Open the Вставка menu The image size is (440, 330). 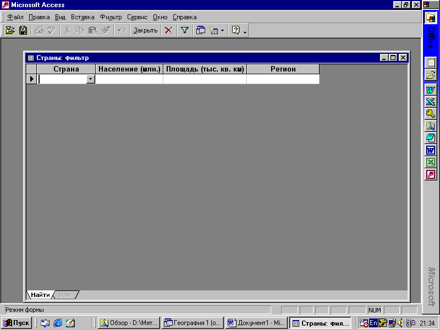point(82,17)
